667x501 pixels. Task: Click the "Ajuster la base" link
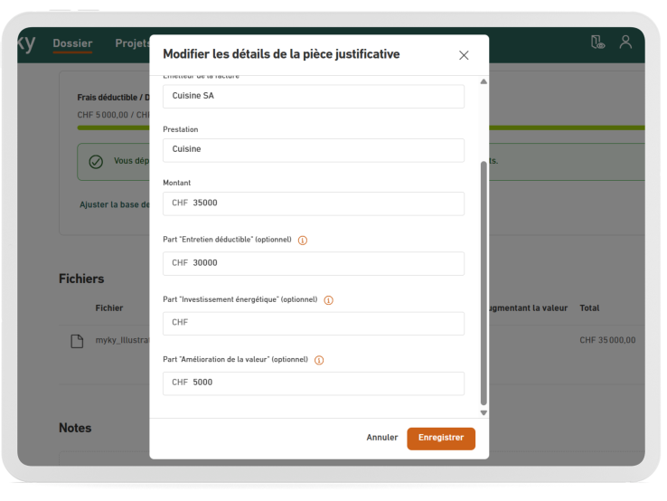pyautogui.click(x=115, y=204)
